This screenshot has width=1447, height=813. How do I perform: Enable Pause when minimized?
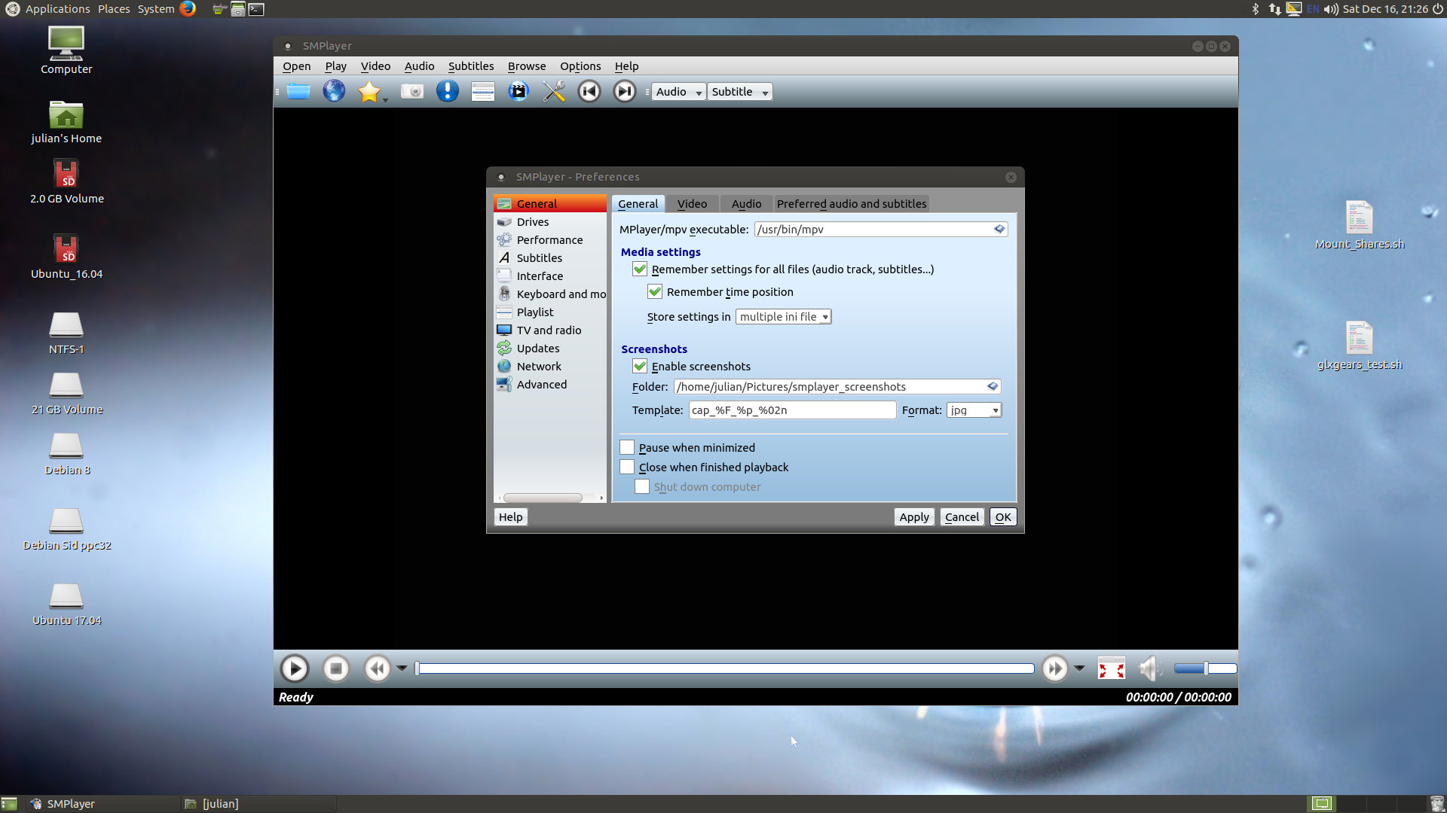tap(627, 448)
